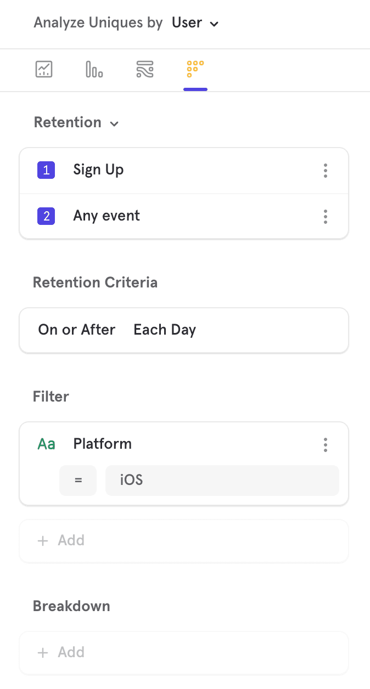Open the Funnels bar chart tab
The height and width of the screenshot is (689, 370).
pos(94,70)
